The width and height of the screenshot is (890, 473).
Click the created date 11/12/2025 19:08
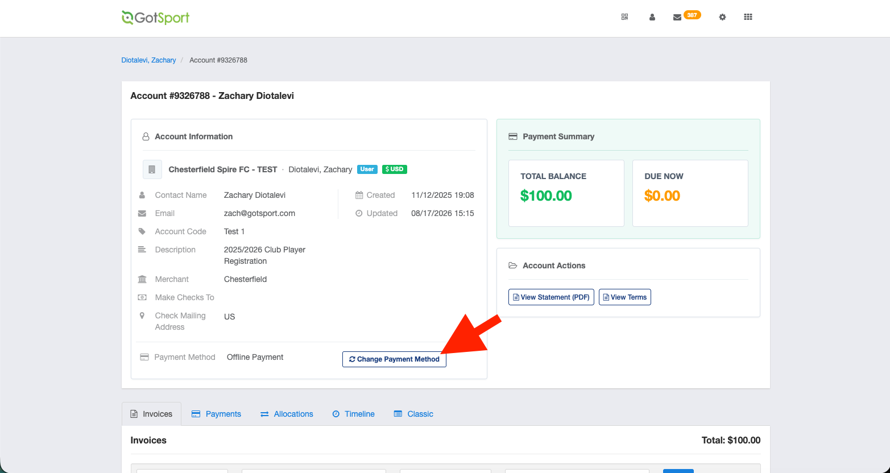[x=442, y=195]
